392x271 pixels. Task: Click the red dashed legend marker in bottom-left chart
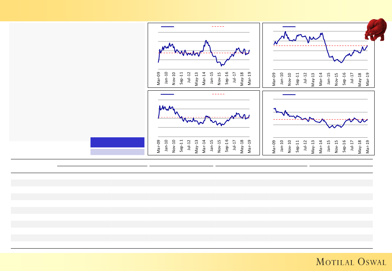tap(218, 94)
